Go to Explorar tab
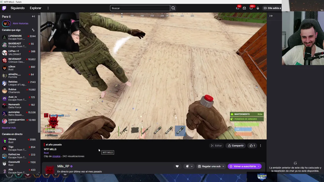 click(35, 8)
